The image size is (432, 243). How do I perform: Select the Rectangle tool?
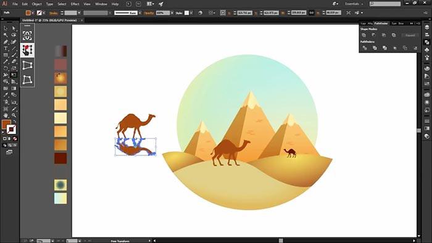click(6, 55)
